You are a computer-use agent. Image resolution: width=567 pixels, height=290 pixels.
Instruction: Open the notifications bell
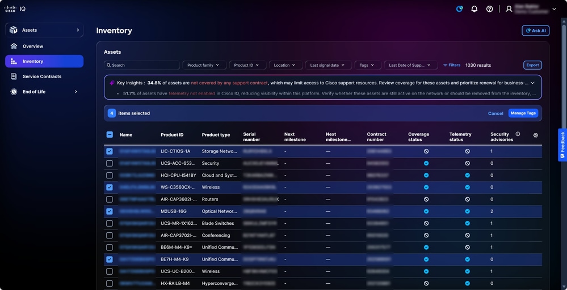click(x=474, y=9)
